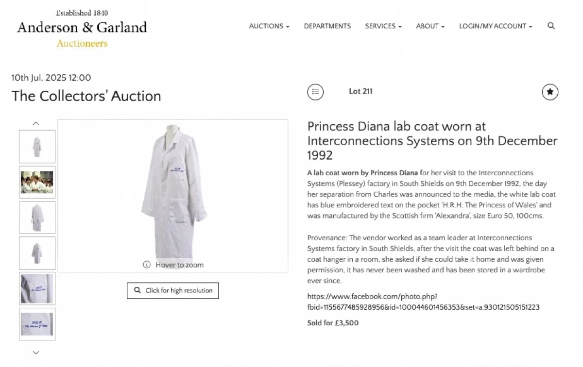Select the thumbnail of Diana with factory workers
The height and width of the screenshot is (367, 583).
tap(37, 182)
